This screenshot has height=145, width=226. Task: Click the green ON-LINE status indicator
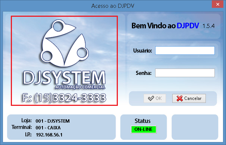tap(144, 129)
